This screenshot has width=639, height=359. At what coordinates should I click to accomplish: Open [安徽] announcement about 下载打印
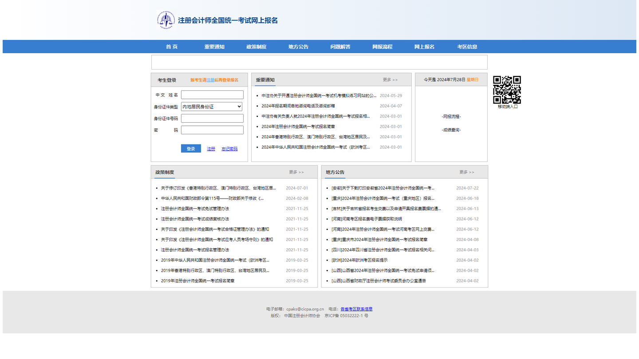pyautogui.click(x=383, y=188)
